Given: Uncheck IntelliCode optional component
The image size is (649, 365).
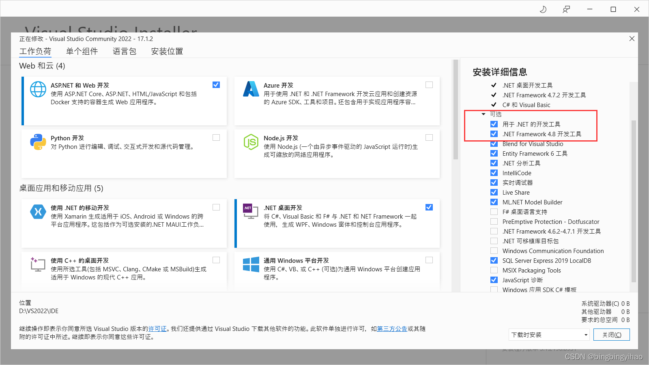Looking at the screenshot, I should coord(494,173).
